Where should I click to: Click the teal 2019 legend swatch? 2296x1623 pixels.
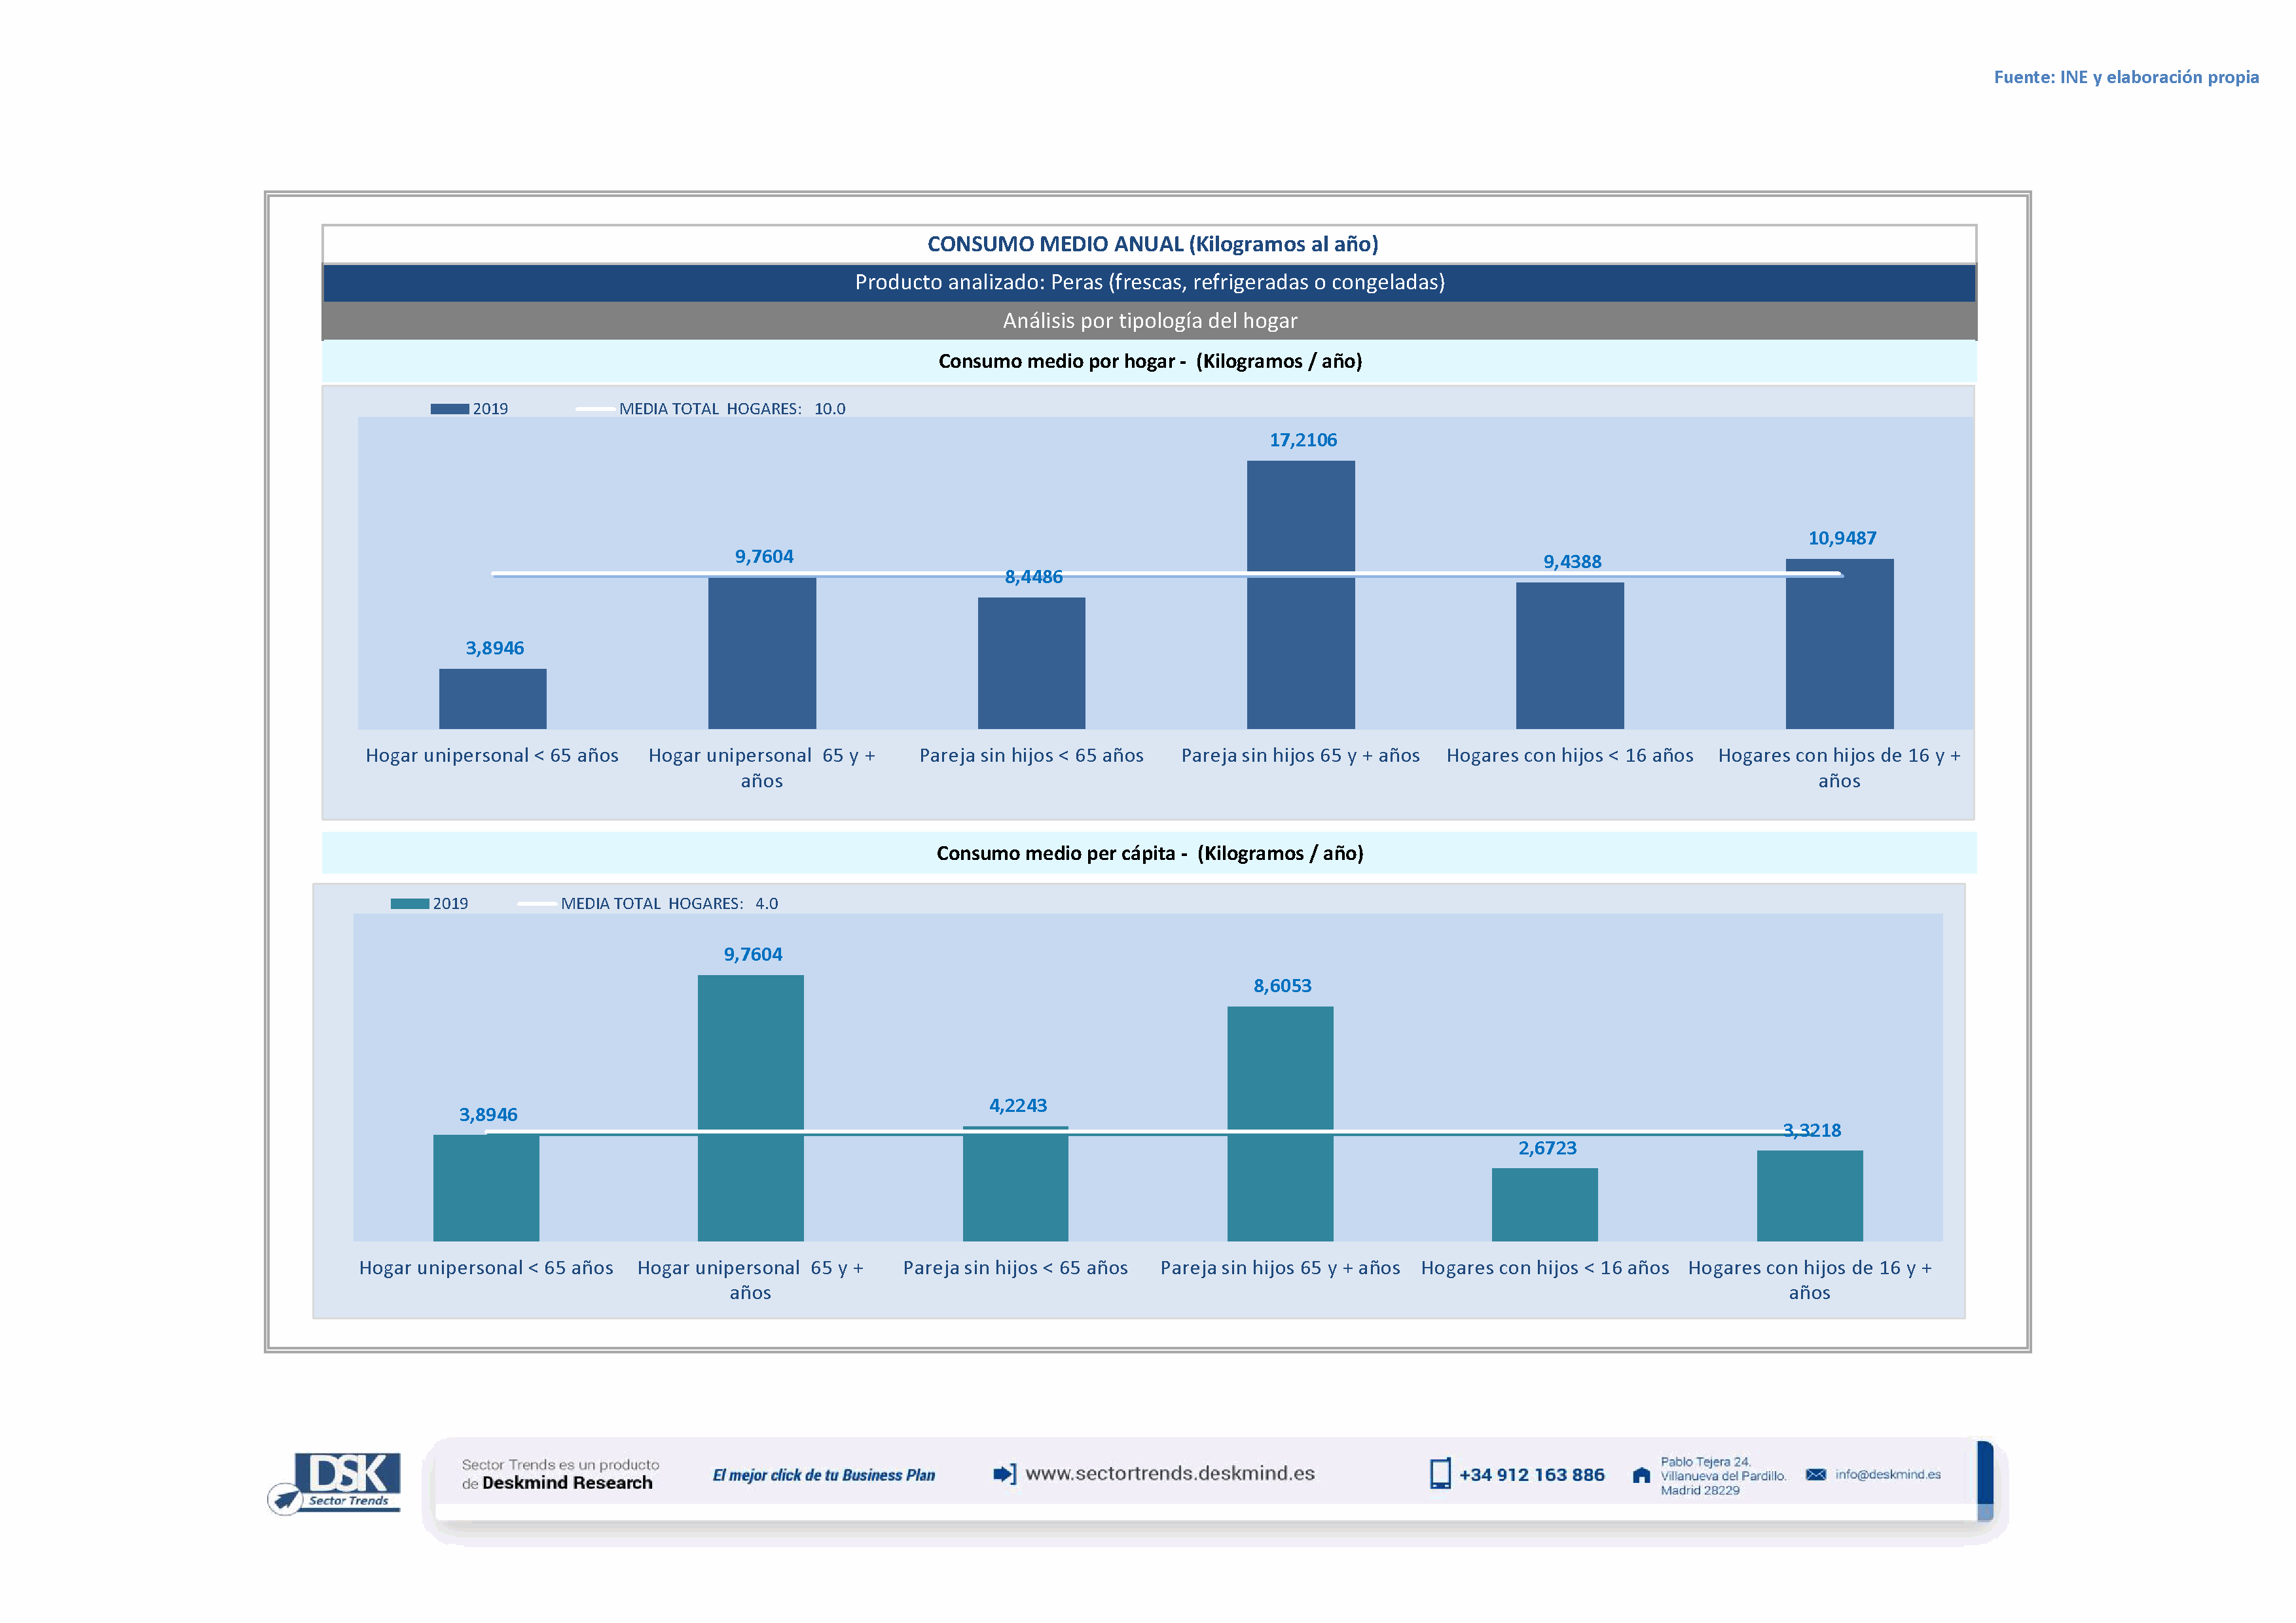[x=409, y=903]
